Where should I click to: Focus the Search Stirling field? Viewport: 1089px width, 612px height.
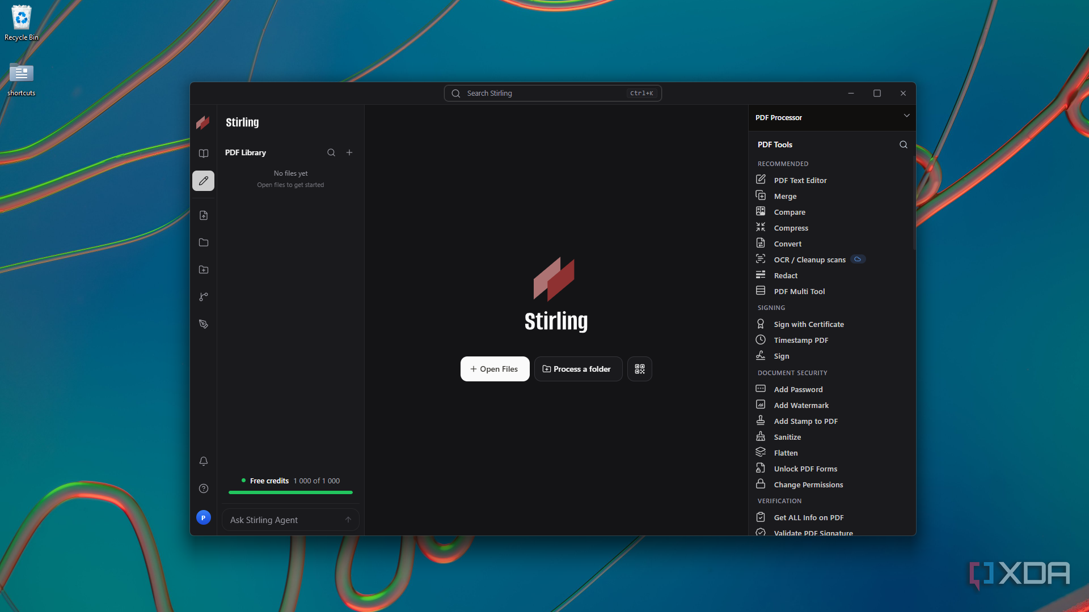click(x=552, y=93)
